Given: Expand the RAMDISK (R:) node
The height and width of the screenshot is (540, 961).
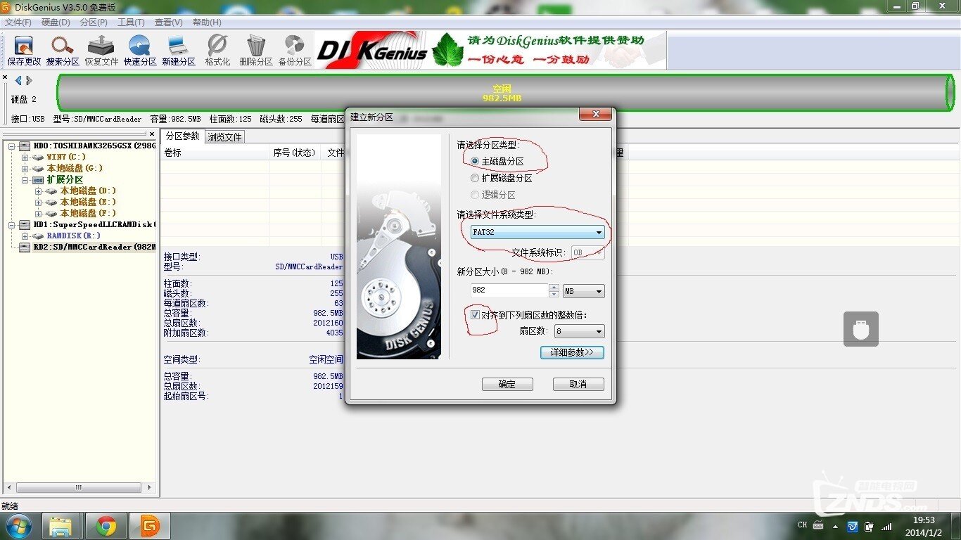Looking at the screenshot, I should (x=25, y=236).
